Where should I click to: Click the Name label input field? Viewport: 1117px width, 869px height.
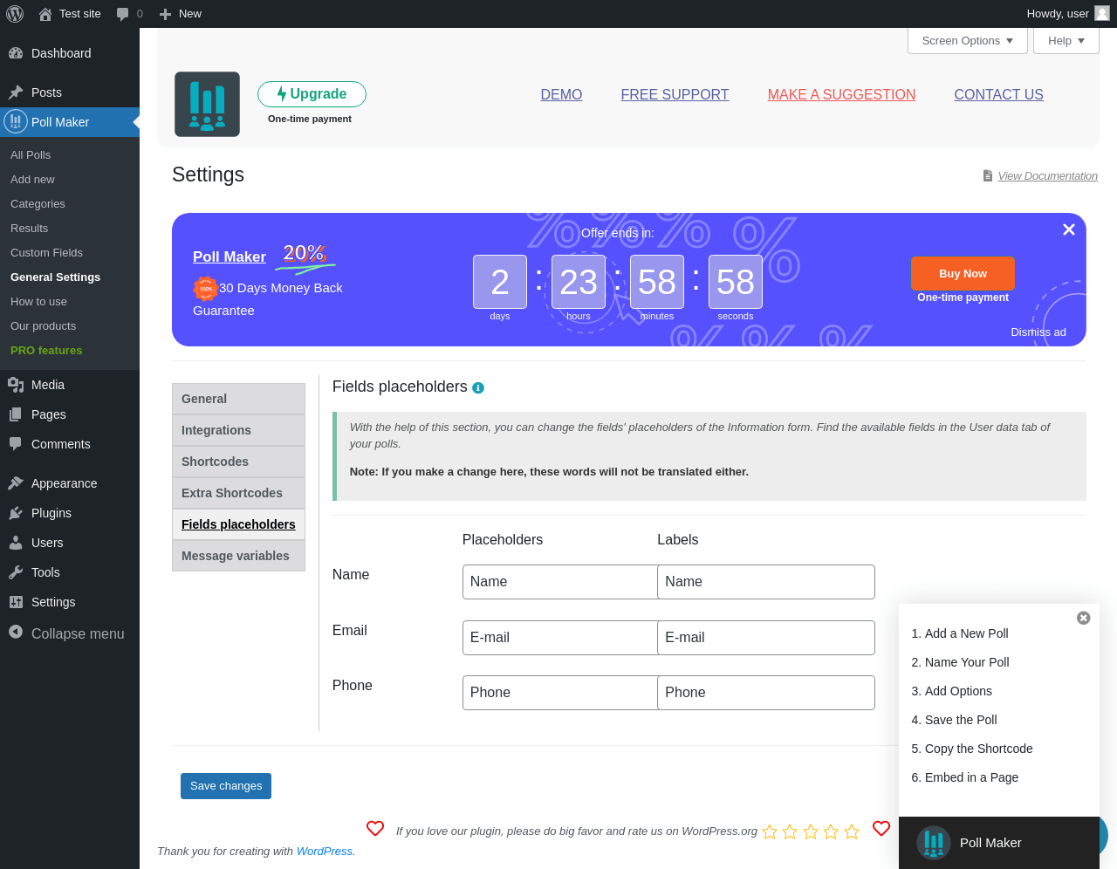tap(766, 582)
